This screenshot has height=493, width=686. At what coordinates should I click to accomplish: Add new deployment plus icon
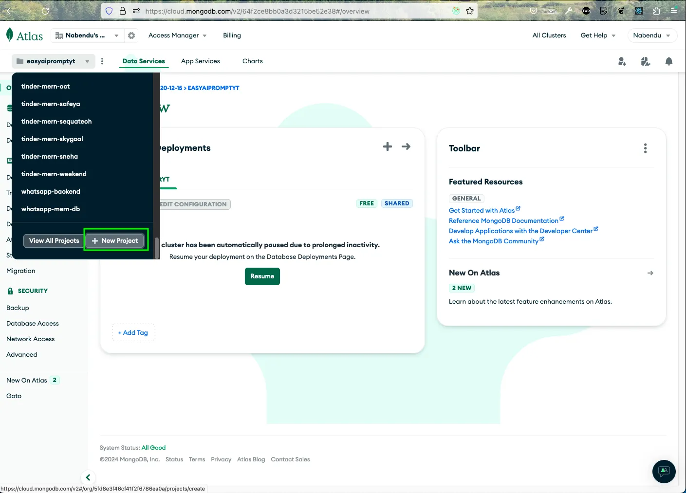pyautogui.click(x=388, y=146)
